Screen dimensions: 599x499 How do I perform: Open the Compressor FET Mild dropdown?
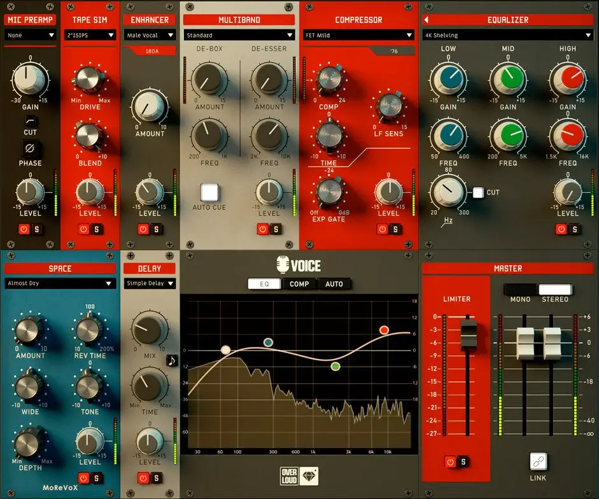(x=358, y=35)
